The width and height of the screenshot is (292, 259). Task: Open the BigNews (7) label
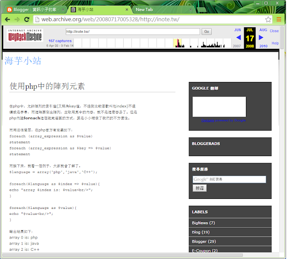click(203, 223)
